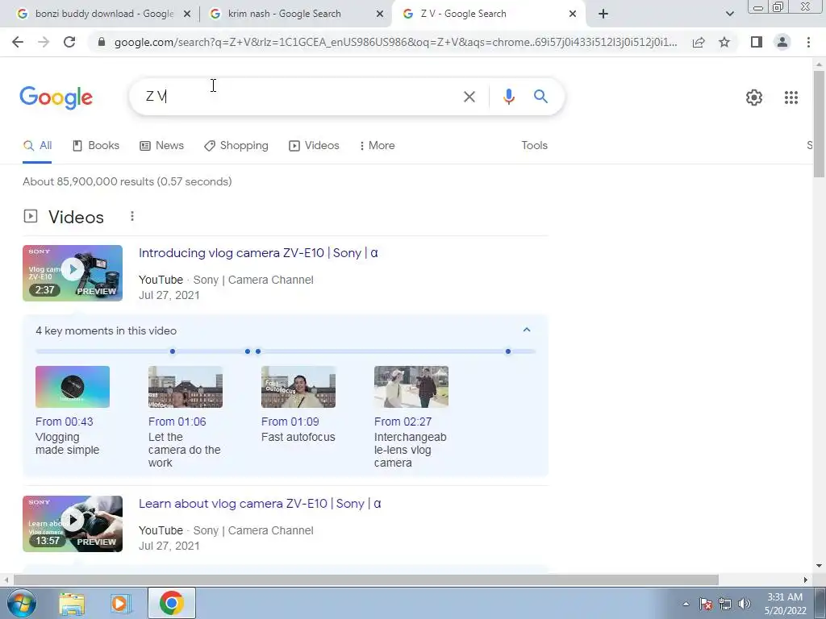
Task: Select the Videos search tab
Action: click(314, 145)
